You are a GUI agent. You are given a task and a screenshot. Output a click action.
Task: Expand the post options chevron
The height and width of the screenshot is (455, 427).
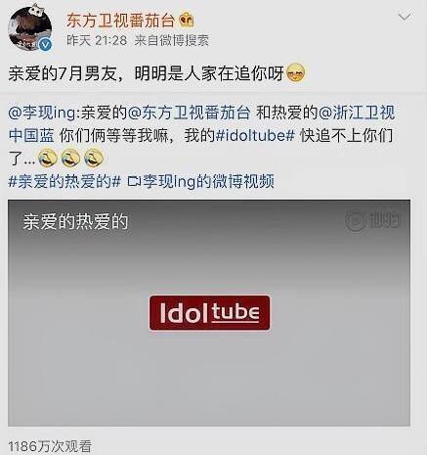[405, 16]
